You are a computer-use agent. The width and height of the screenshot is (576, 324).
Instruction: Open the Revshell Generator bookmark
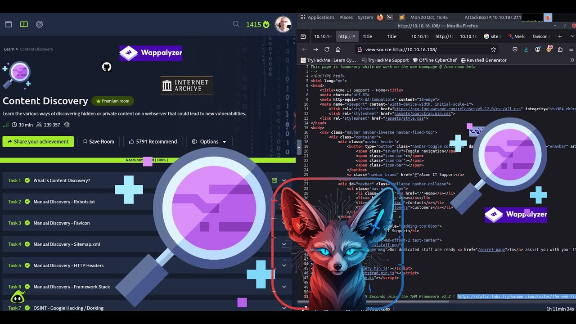483,60
